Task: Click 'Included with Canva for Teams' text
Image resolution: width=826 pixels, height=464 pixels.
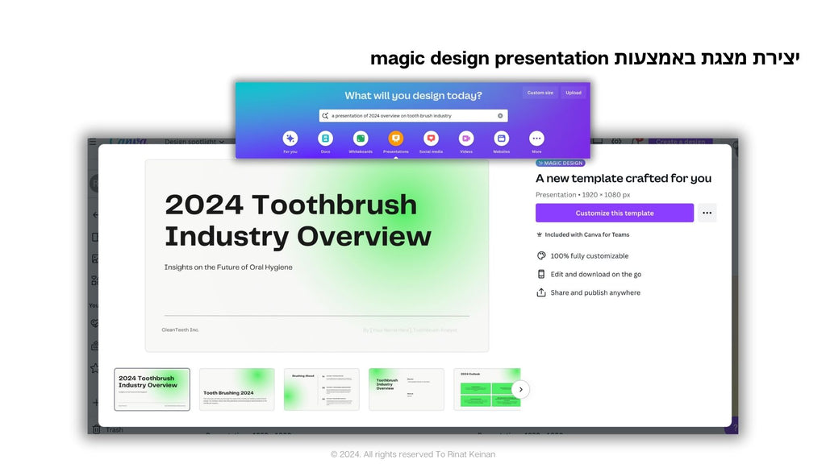Action: (587, 234)
